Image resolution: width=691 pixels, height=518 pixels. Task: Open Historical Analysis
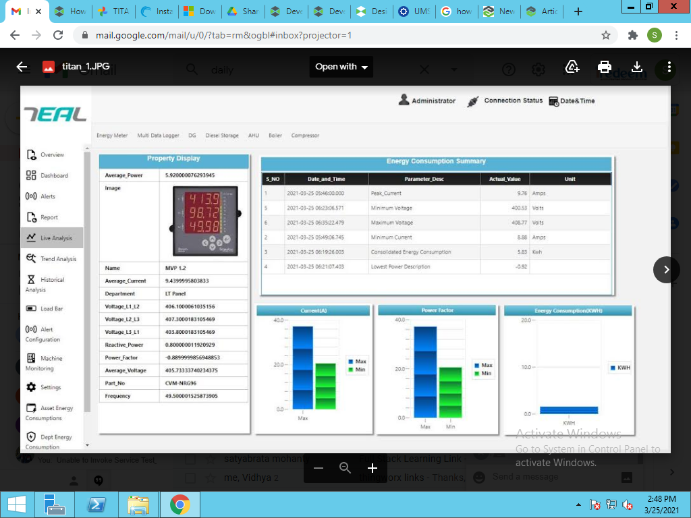click(29, 279)
